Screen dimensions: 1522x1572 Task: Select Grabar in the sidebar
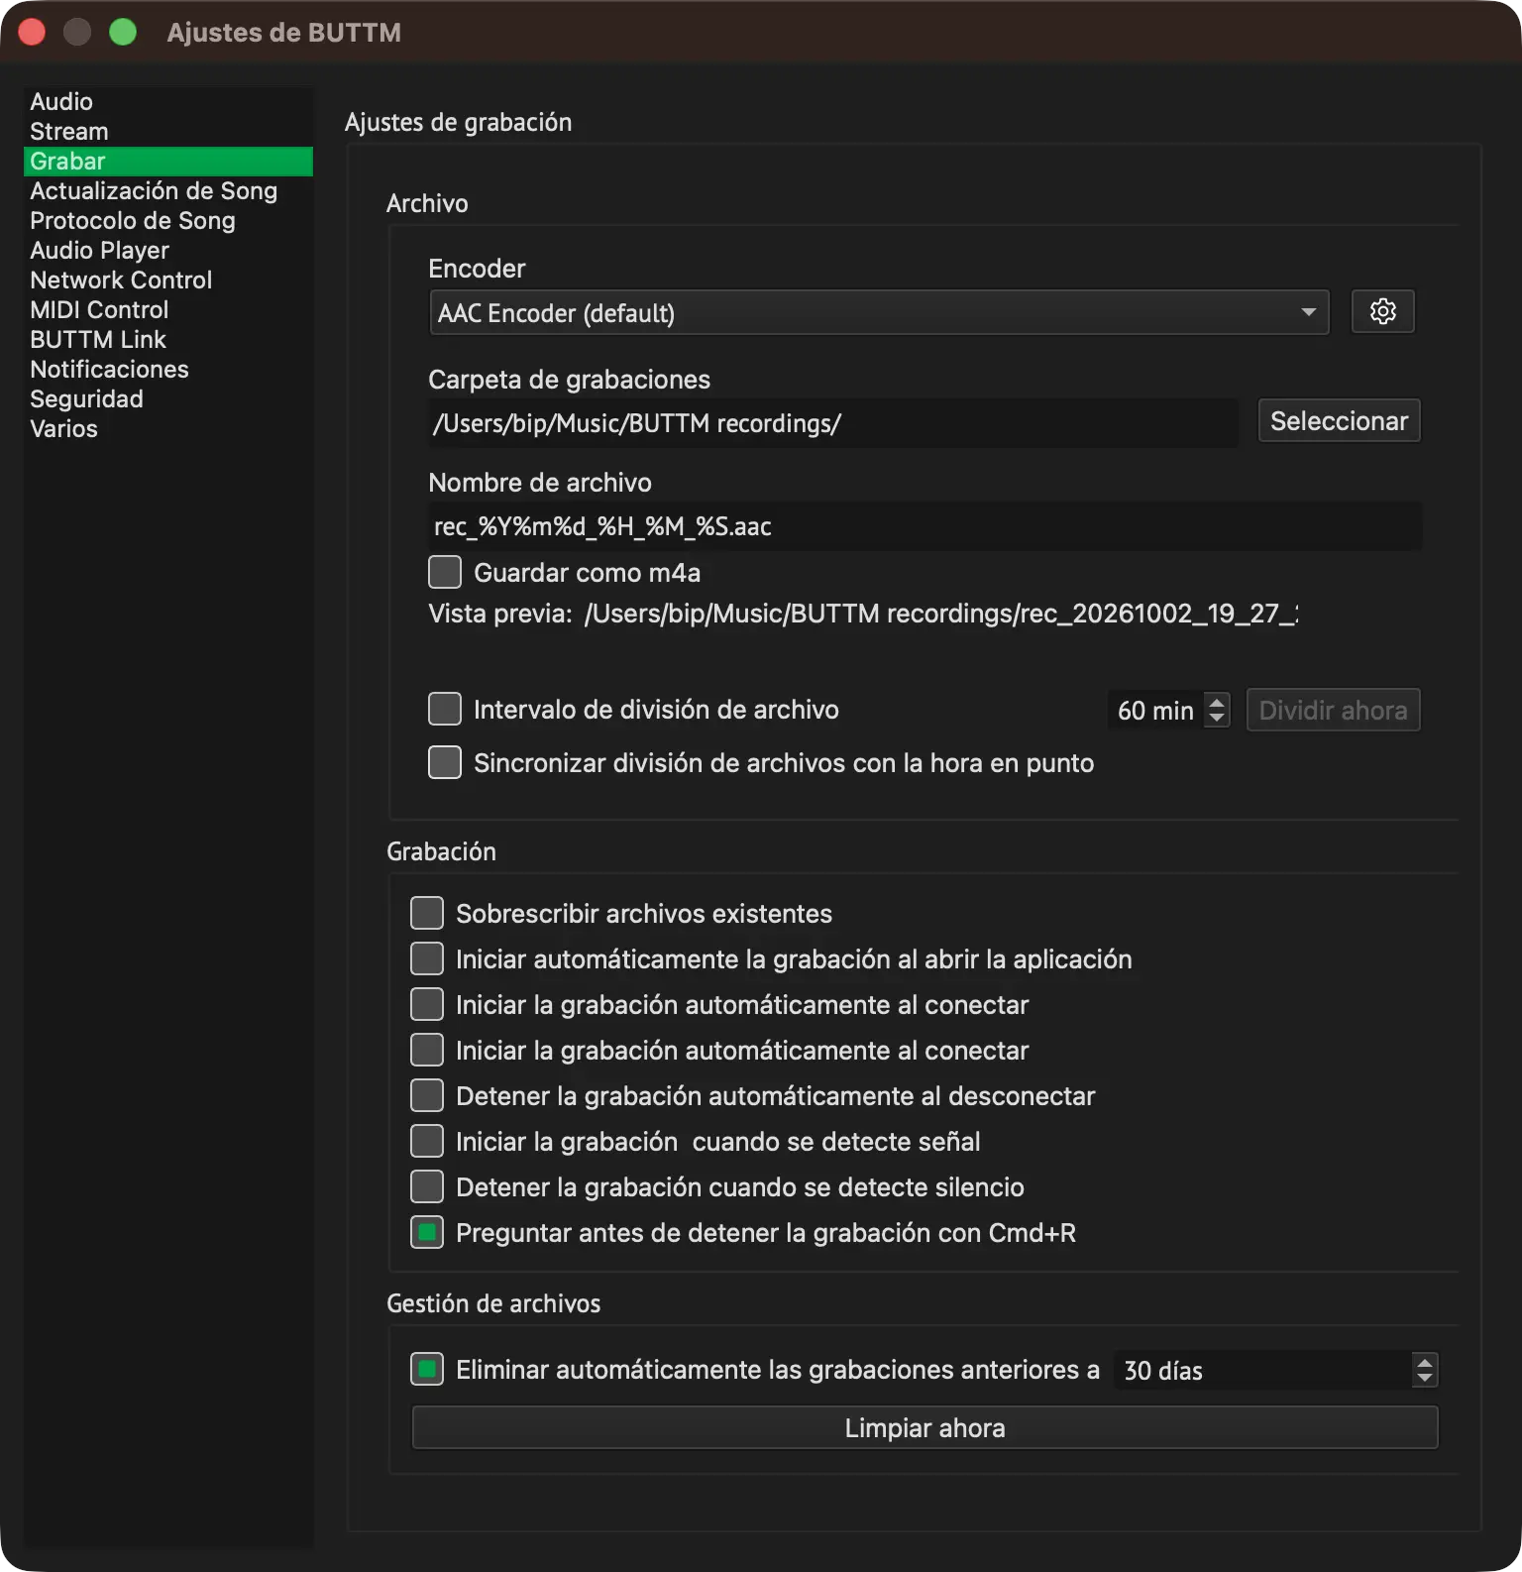168,162
